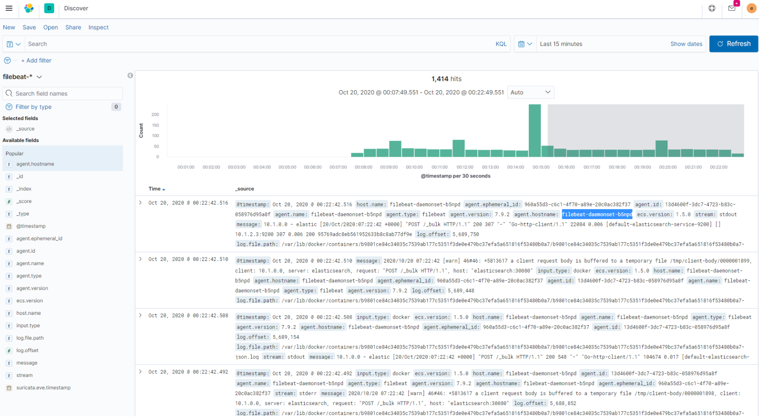Click the log.offset number type icon
The width and height of the screenshot is (759, 418).
click(9, 351)
